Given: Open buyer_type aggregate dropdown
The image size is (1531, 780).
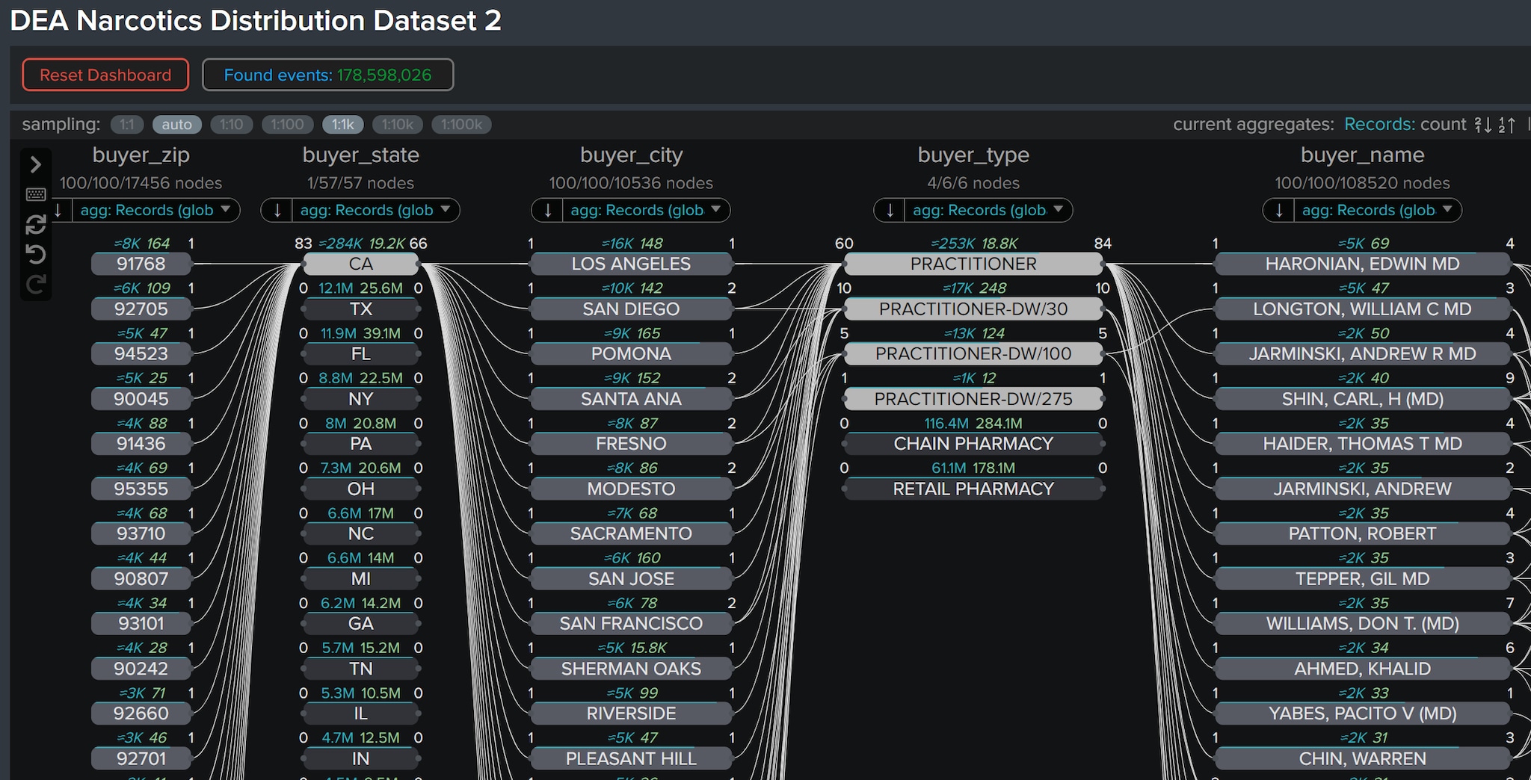Looking at the screenshot, I should tap(988, 211).
